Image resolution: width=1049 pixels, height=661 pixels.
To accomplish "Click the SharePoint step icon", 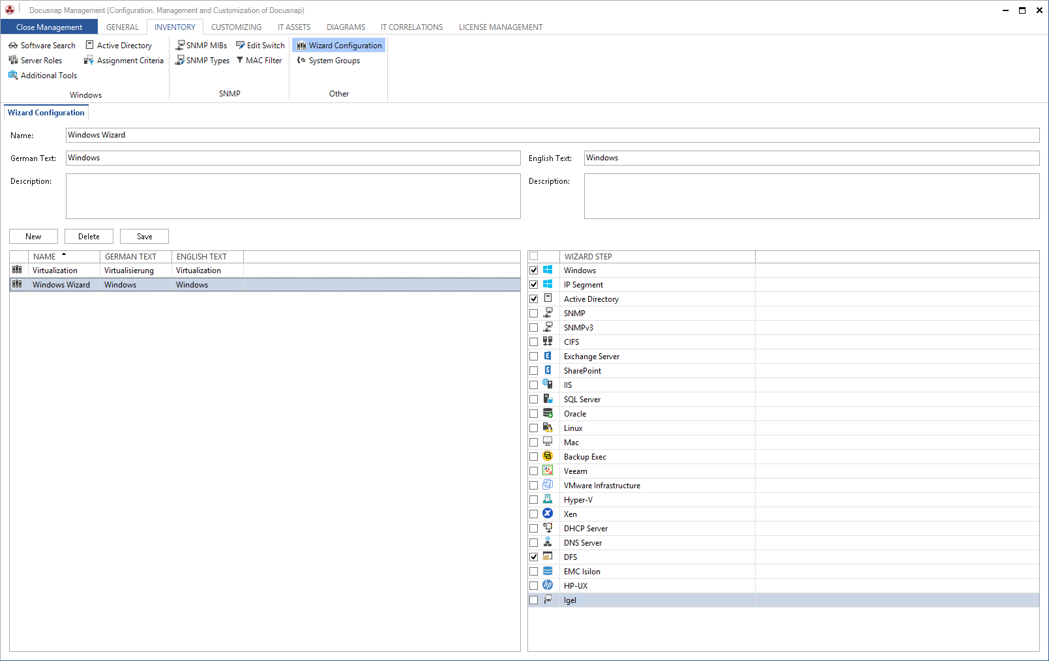I will 548,370.
